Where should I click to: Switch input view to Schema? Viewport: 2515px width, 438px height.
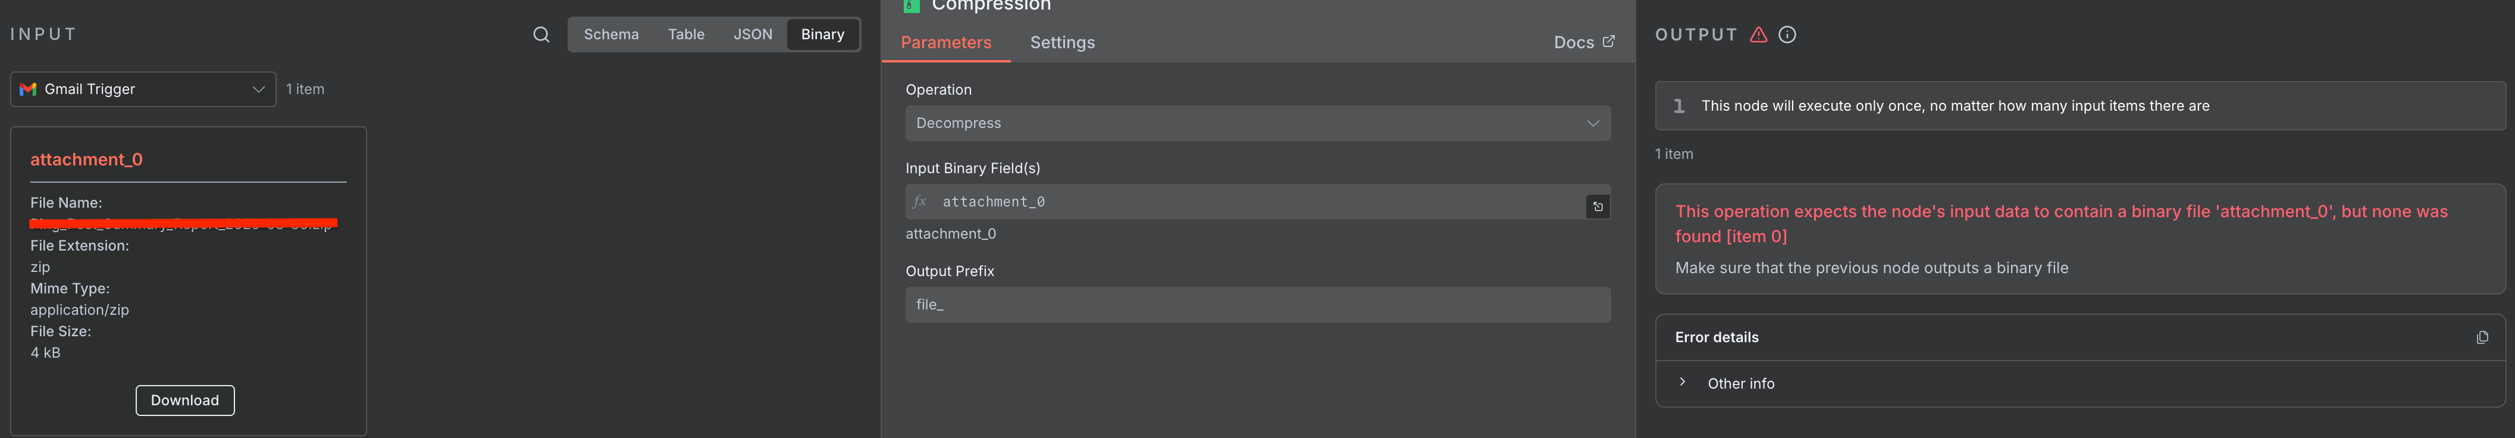click(x=611, y=35)
